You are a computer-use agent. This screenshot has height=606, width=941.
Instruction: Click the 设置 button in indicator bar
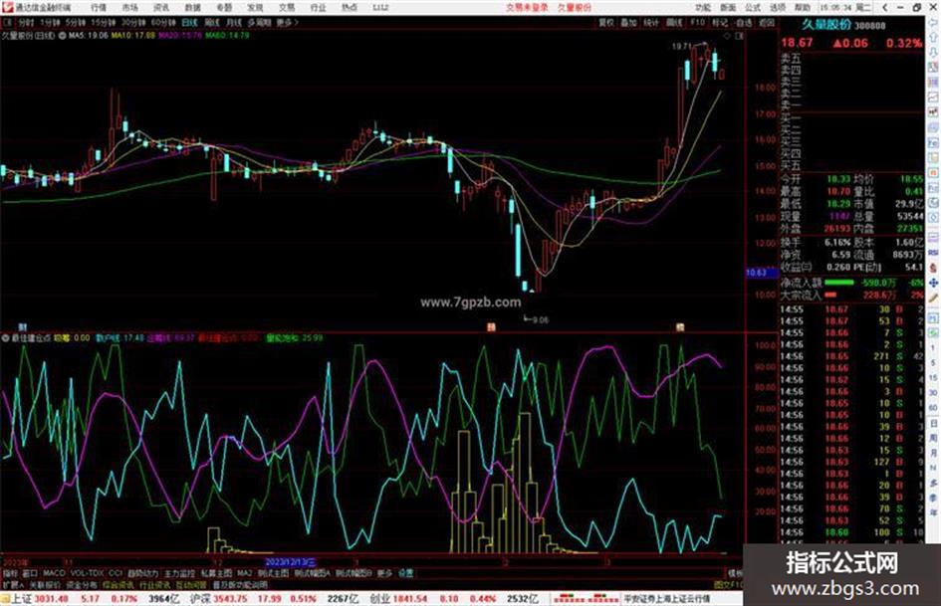pos(406,573)
